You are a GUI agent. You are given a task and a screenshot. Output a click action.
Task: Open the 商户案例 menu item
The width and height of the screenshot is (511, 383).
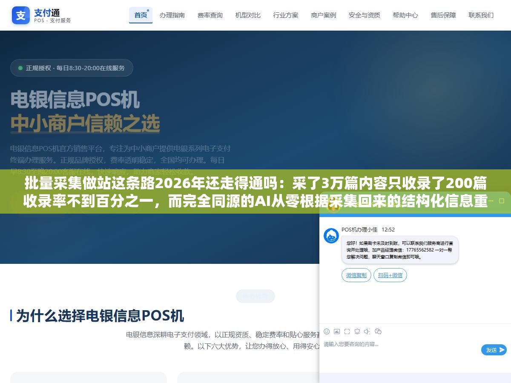324,15
